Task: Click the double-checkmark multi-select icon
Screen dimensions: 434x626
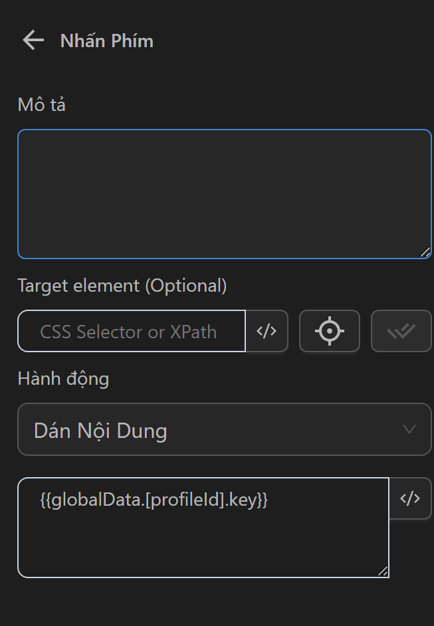Action: 401,331
